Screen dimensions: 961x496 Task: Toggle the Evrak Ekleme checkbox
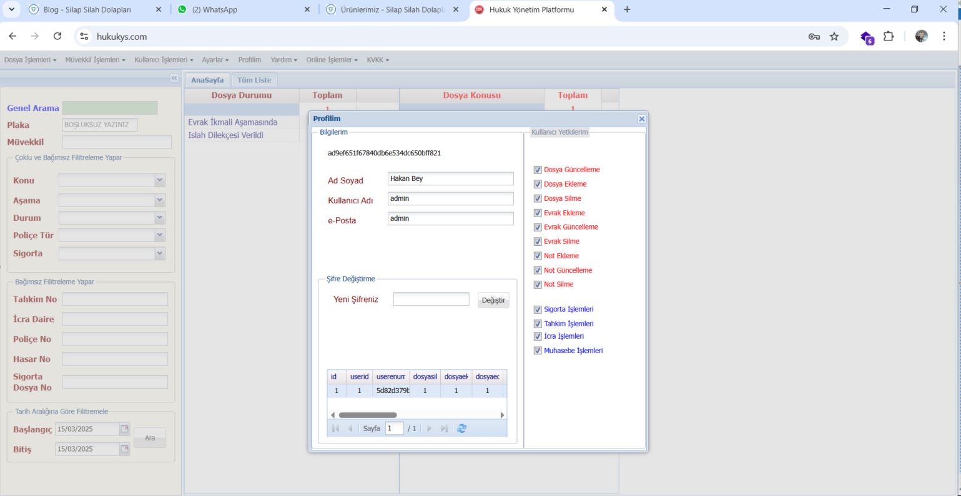coord(538,213)
